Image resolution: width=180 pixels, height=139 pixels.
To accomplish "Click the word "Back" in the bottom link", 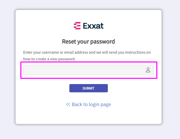I will tap(77, 105).
